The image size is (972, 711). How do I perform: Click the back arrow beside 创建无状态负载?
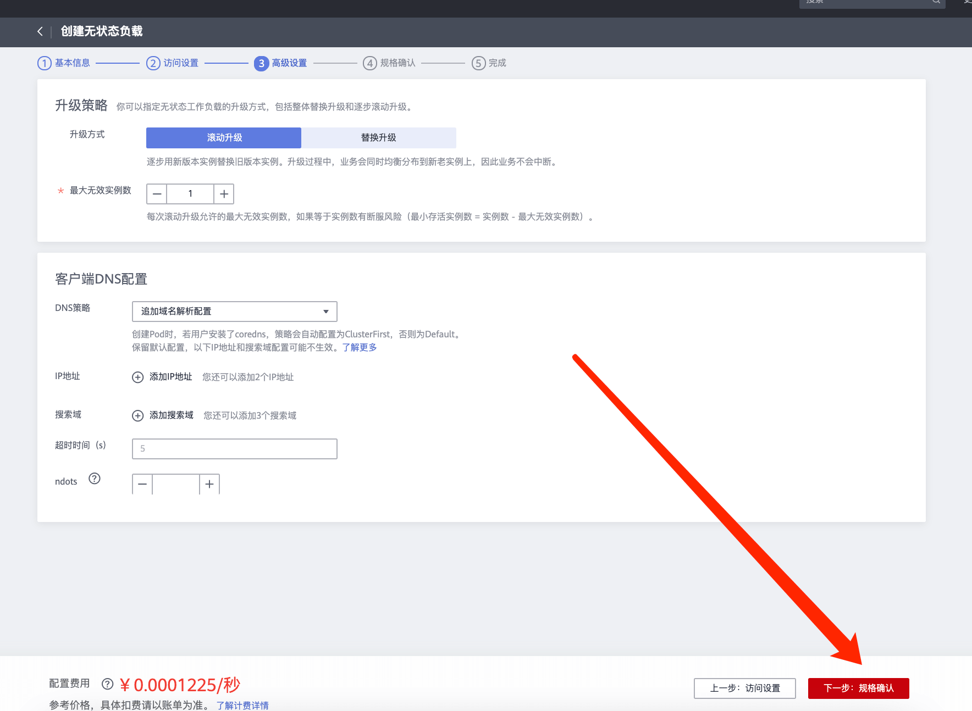tap(40, 31)
